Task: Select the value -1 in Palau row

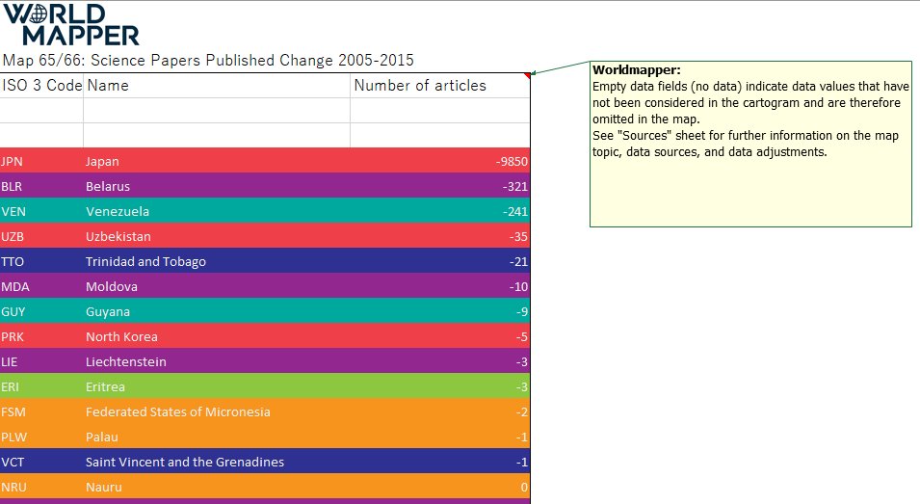Action: pyautogui.click(x=440, y=437)
